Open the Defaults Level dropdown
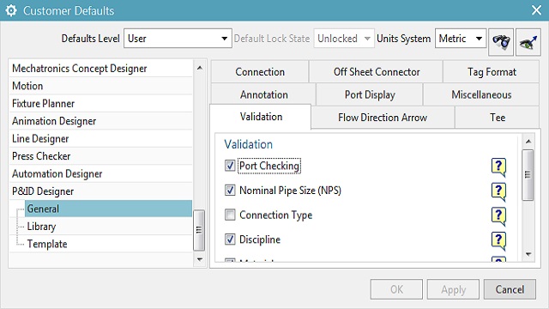 tap(178, 38)
